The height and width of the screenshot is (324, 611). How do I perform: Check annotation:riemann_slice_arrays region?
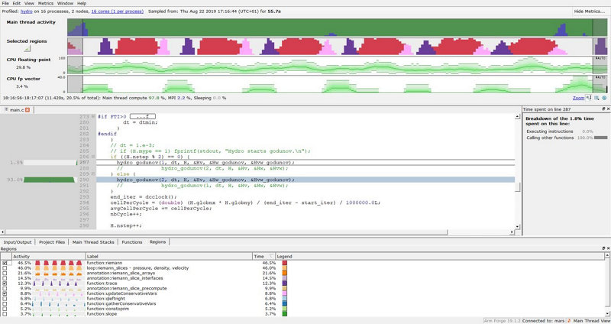tap(5, 273)
